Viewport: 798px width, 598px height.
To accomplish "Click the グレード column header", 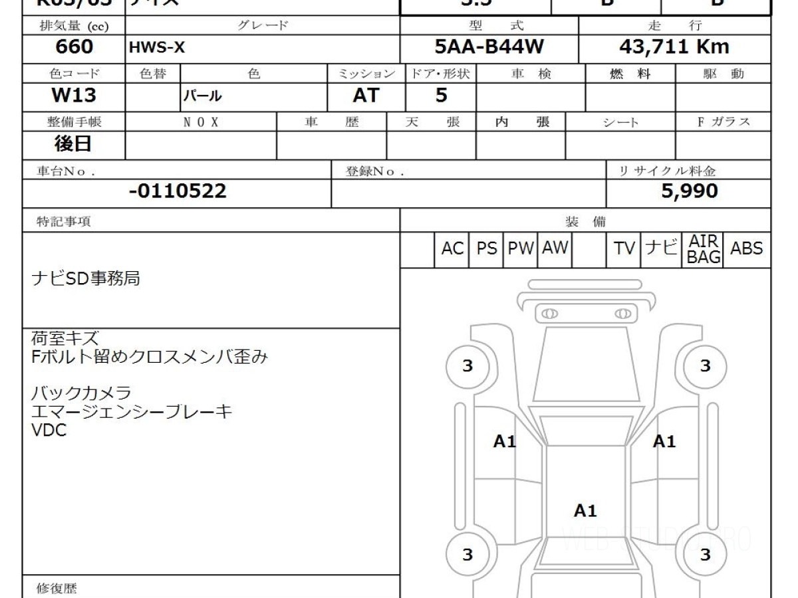I will [x=262, y=26].
